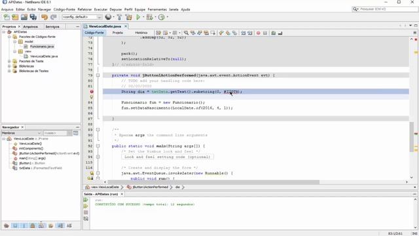This screenshot has height=236, width=419.
Task: Open the Membros dropdown in Navigator
Action: [22, 133]
